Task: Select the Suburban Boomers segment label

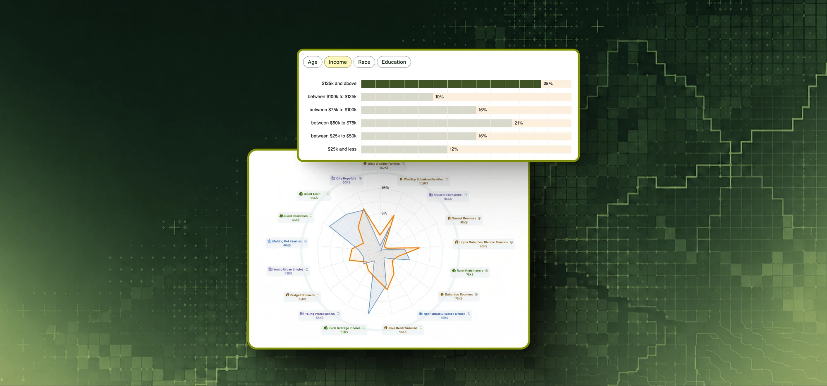Action: [459, 295]
